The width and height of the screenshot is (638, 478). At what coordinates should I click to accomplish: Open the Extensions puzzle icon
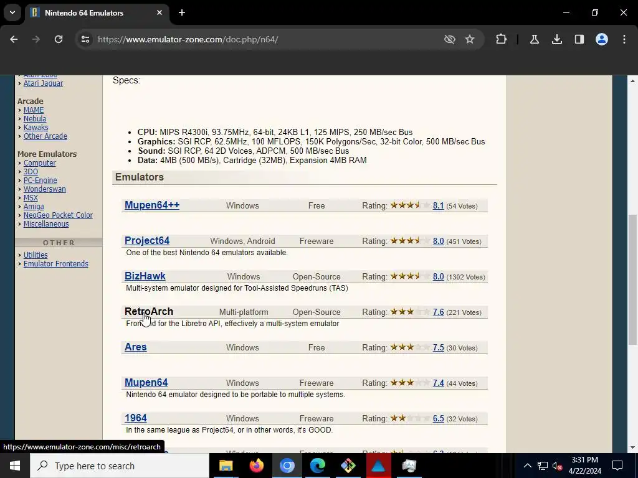(x=501, y=39)
